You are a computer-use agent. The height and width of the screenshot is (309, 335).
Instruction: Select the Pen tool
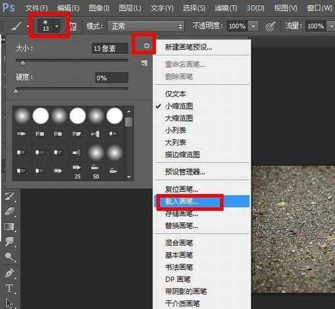(9, 274)
